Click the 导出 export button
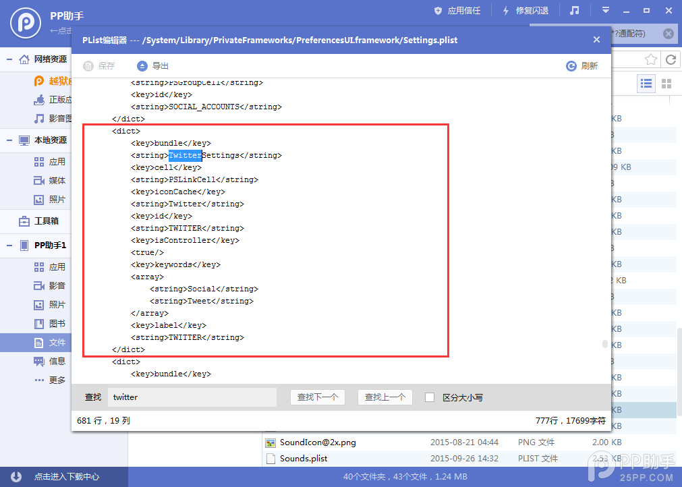The width and height of the screenshot is (682, 487). pyautogui.click(x=152, y=65)
